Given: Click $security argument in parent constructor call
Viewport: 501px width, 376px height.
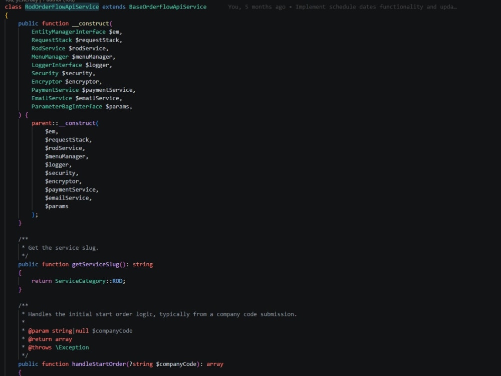Looking at the screenshot, I should tap(61, 173).
